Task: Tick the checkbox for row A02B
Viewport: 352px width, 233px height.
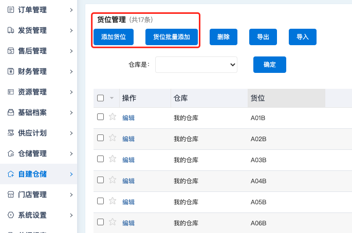Action: click(101, 138)
